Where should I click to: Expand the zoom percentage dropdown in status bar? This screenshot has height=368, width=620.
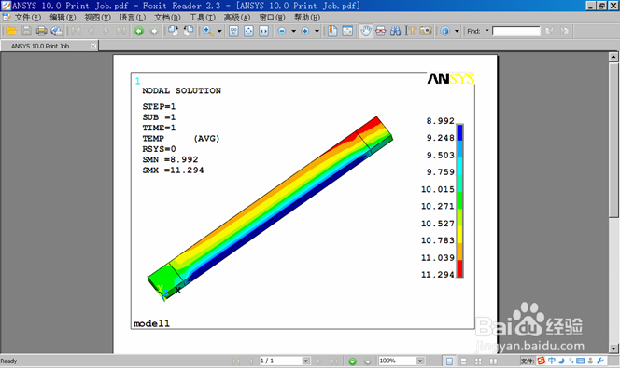pos(420,361)
